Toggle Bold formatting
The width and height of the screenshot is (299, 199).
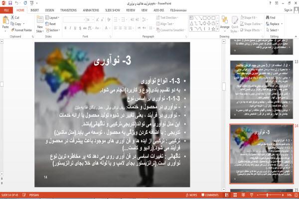point(65,28)
